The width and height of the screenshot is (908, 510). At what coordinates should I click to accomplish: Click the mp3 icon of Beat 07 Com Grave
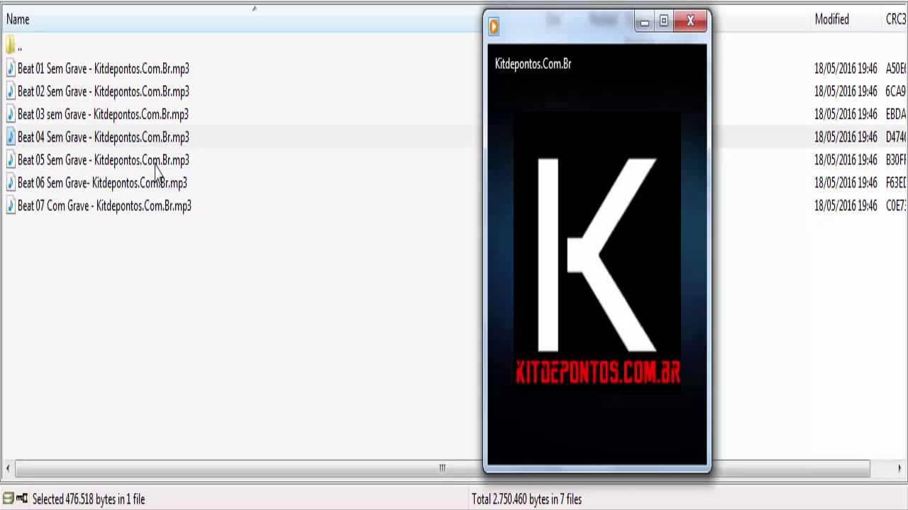[11, 205]
